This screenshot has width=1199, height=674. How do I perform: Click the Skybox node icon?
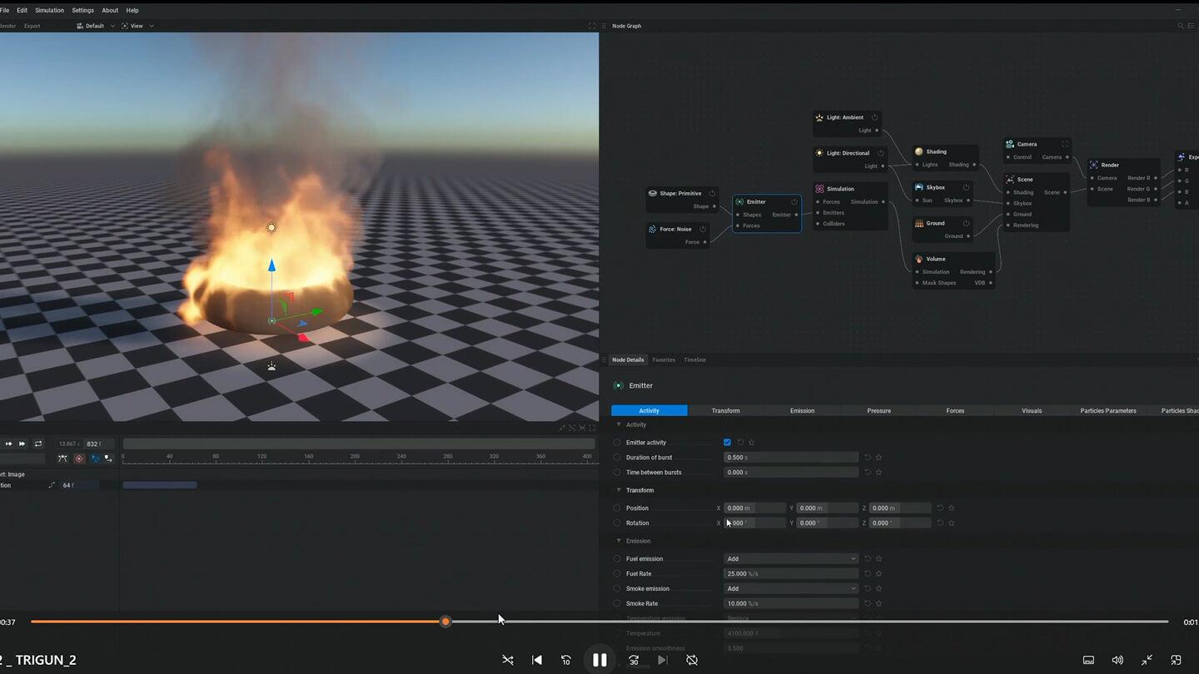919,187
